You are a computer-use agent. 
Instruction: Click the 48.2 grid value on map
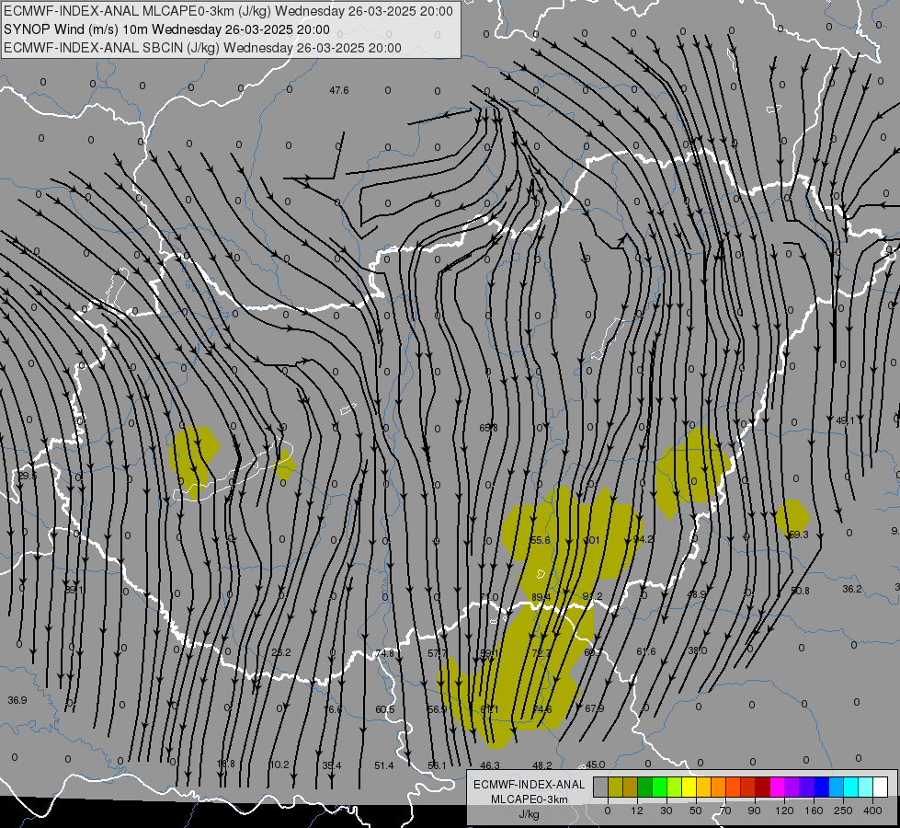click(541, 765)
